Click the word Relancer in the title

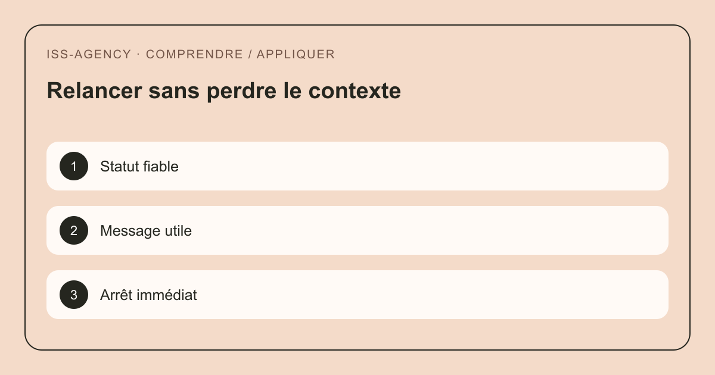[94, 91]
